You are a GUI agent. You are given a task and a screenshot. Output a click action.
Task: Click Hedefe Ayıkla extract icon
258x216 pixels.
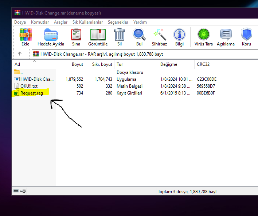click(x=51, y=35)
